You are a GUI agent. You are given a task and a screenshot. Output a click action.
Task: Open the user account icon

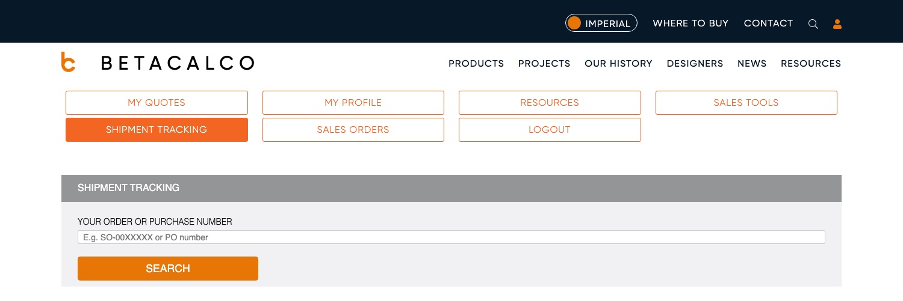click(x=837, y=24)
